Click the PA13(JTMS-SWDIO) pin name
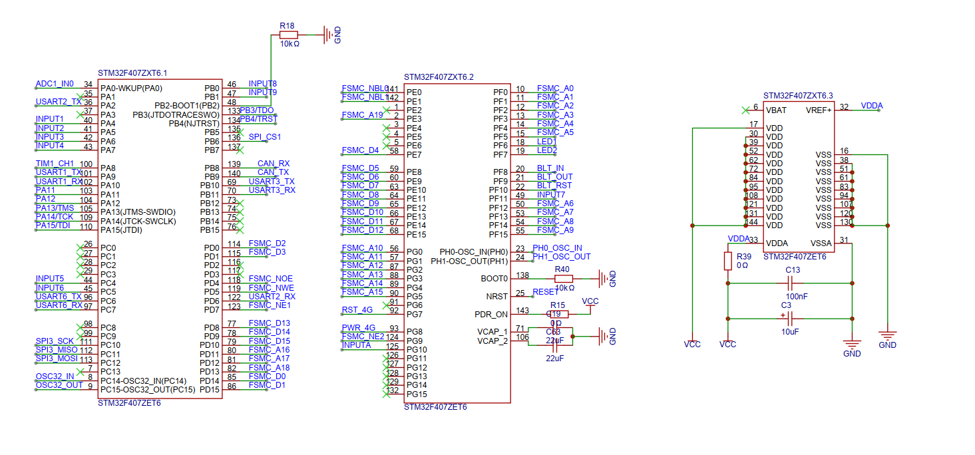975x455 pixels. pyautogui.click(x=138, y=212)
